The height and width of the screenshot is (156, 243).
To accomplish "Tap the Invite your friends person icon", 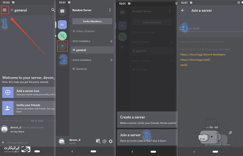I will (8, 108).
